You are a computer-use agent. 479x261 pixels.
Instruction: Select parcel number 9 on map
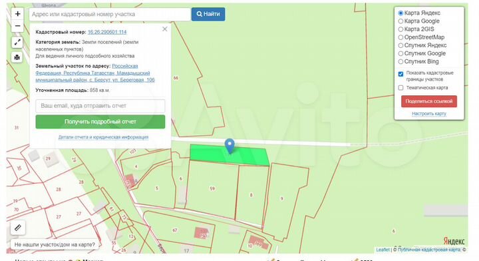click(282, 198)
